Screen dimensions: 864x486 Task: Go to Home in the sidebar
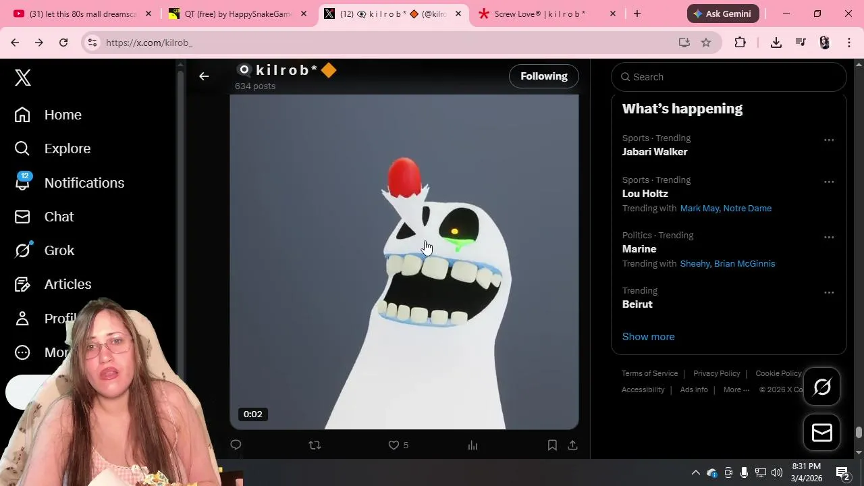48,115
